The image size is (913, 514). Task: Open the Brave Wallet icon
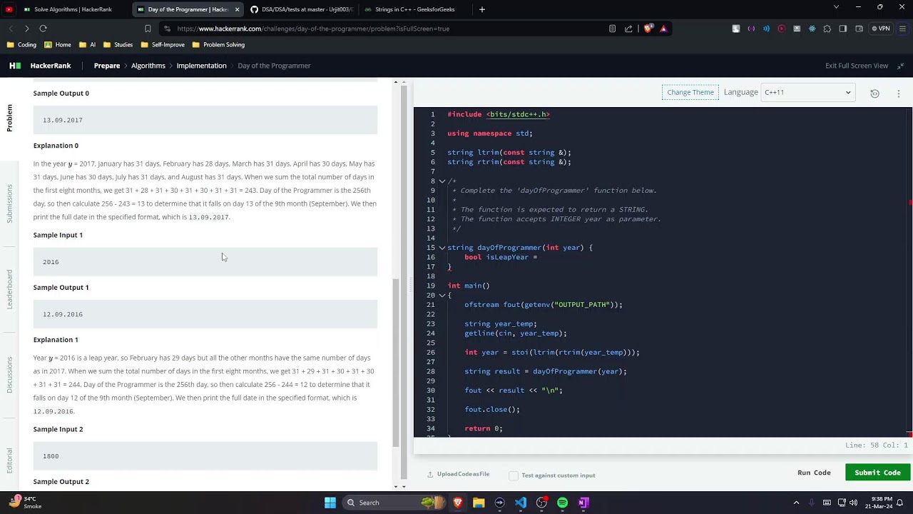coord(859,29)
